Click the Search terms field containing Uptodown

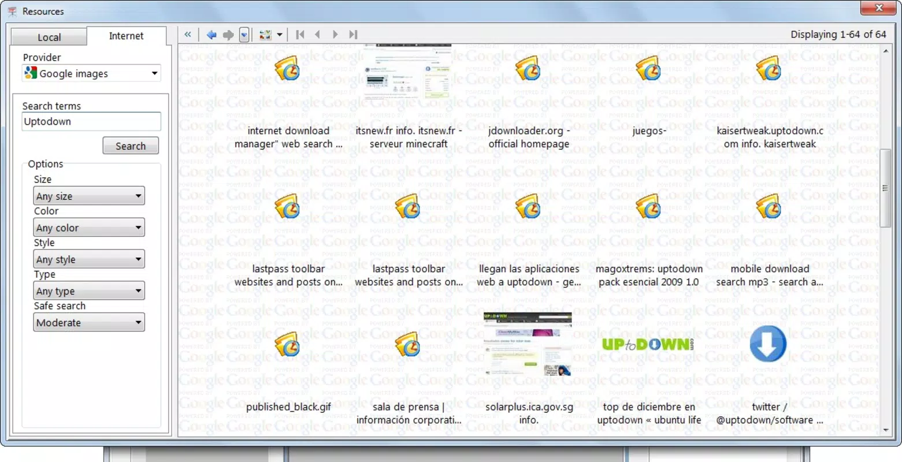91,121
